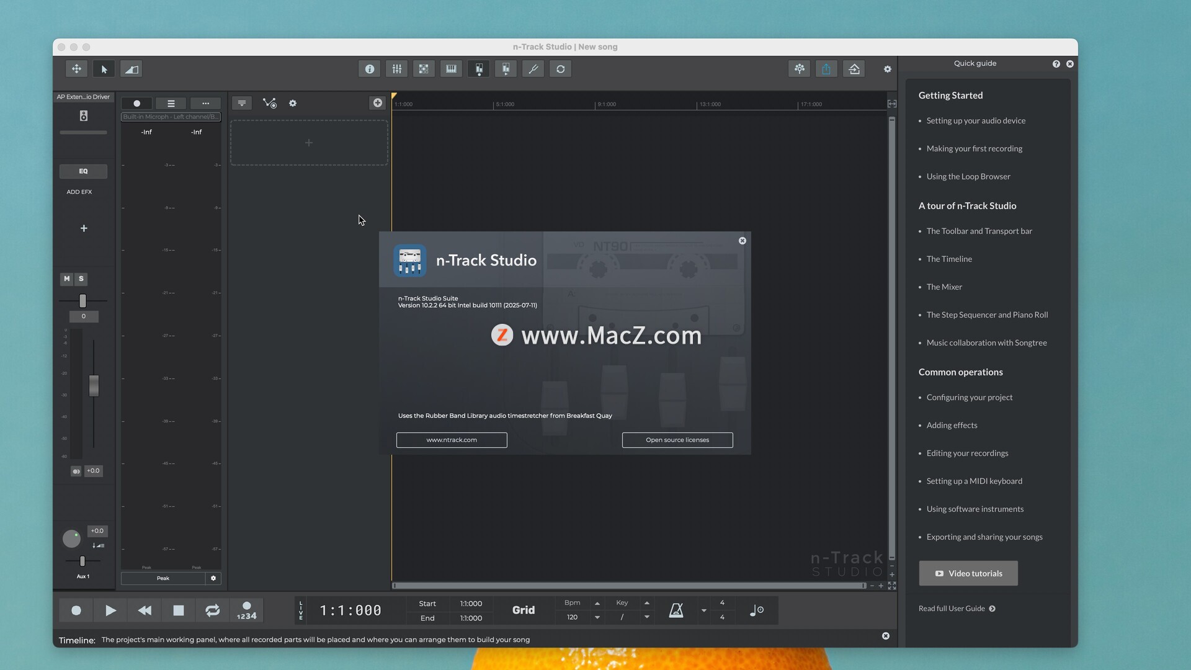
Task: Click the Aux 1 send slider
Action: pos(83,561)
